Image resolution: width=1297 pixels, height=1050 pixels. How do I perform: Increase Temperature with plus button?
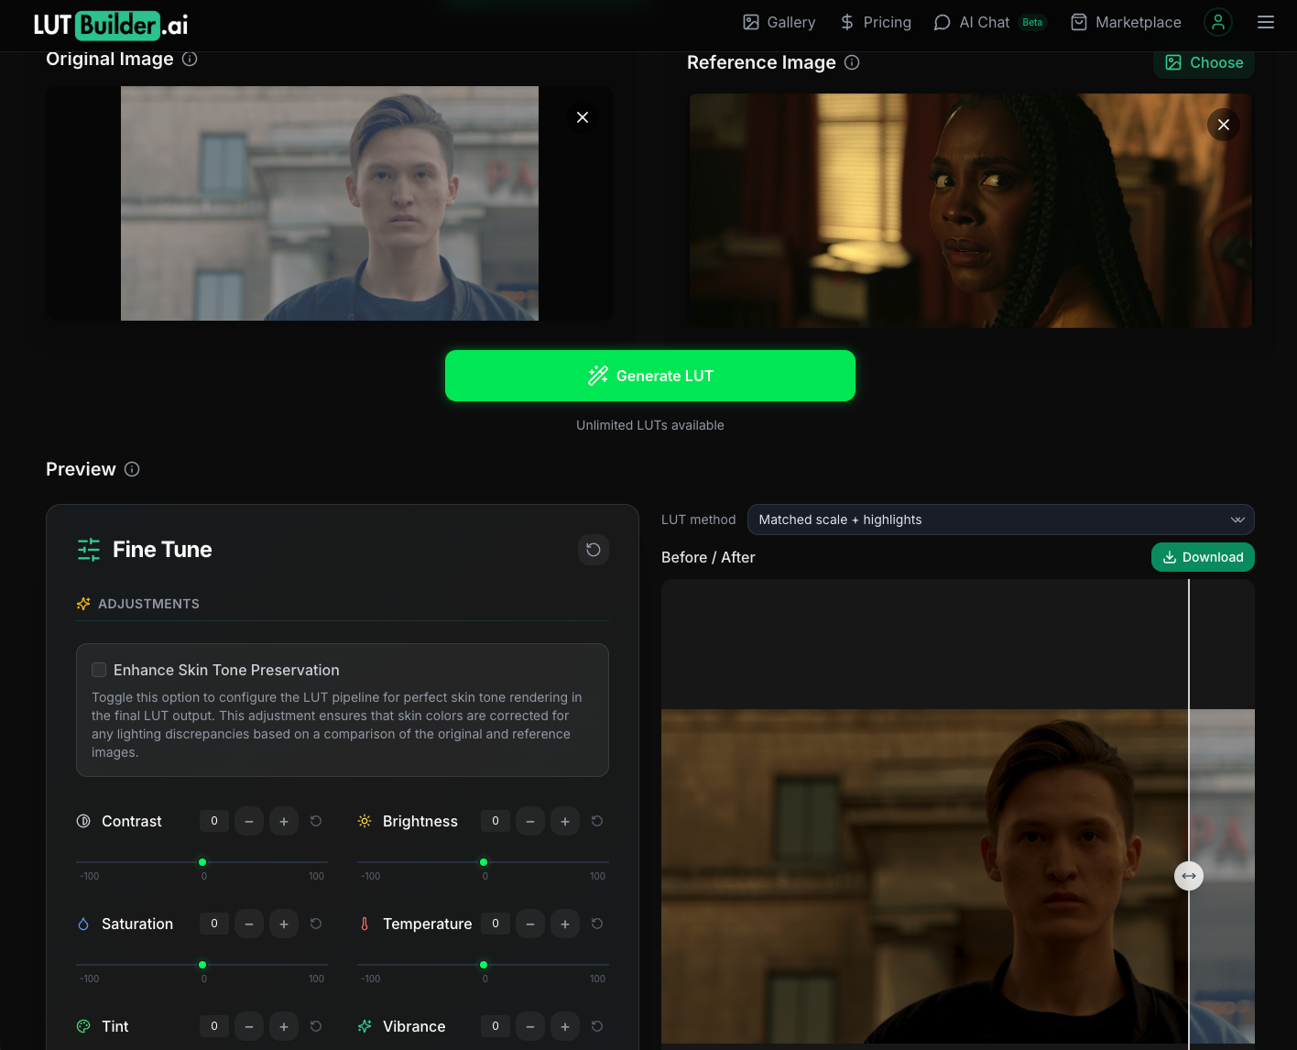pyautogui.click(x=565, y=924)
